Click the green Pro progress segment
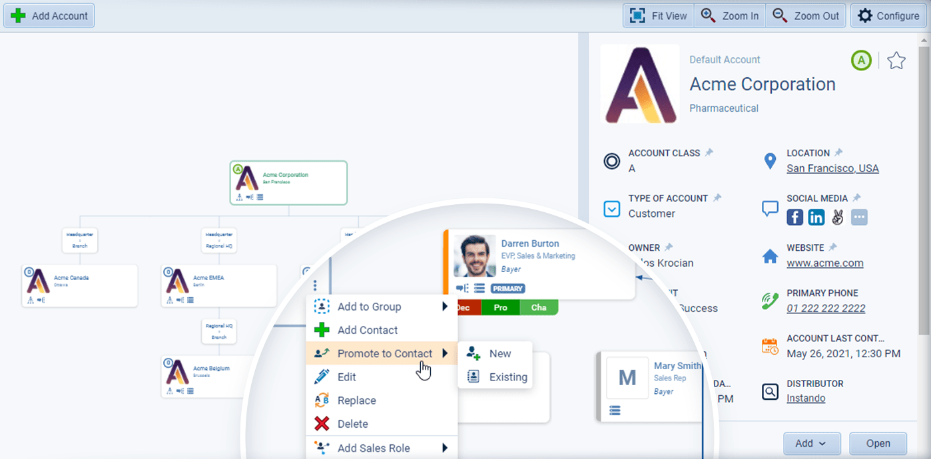The height and width of the screenshot is (459, 931). [501, 307]
